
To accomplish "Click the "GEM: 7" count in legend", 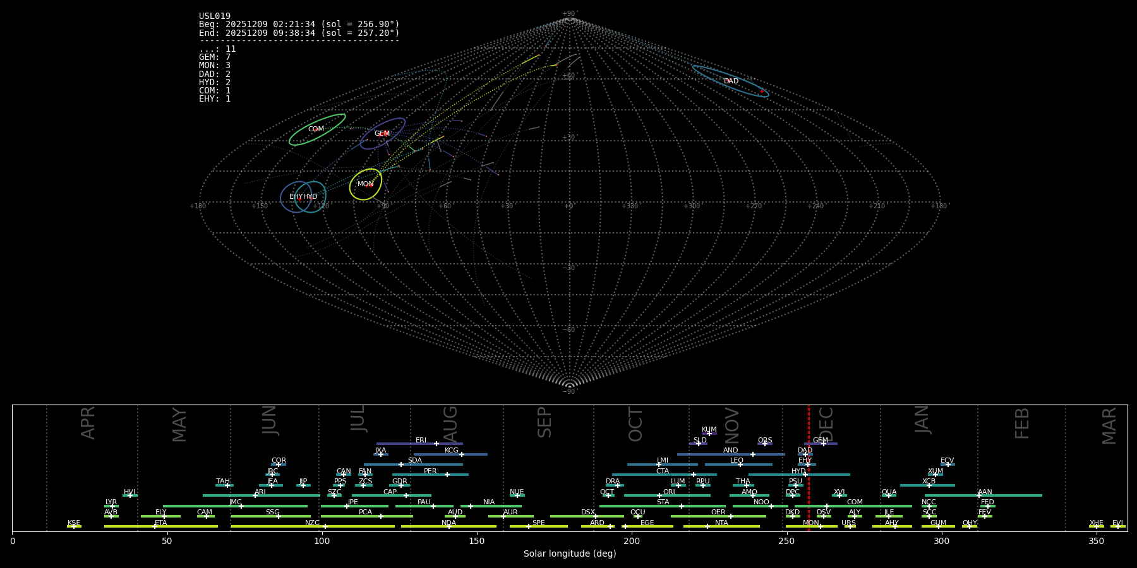I will point(215,57).
